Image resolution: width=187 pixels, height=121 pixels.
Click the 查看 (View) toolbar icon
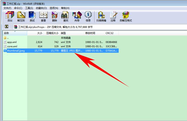43,15
